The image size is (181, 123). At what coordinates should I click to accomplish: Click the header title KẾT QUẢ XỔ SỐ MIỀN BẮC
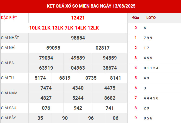click(x=90, y=6)
